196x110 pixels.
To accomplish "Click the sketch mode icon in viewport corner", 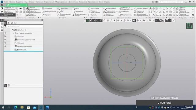I will click(x=189, y=26).
